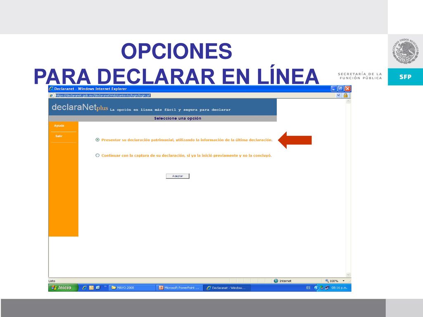Open the Inicio start menu
423x317 pixels.
[63, 288]
